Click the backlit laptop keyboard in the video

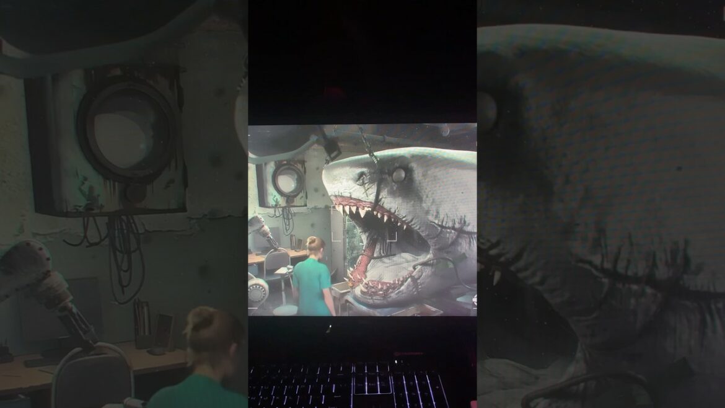347,384
